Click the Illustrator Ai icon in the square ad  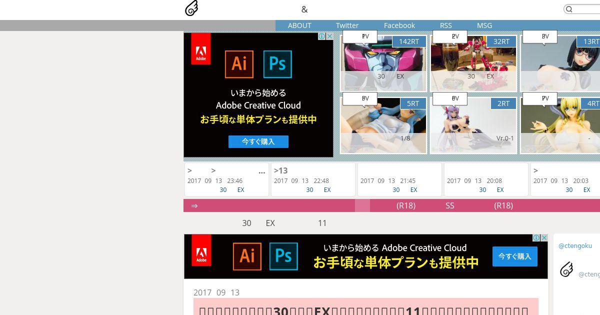pyautogui.click(x=239, y=64)
